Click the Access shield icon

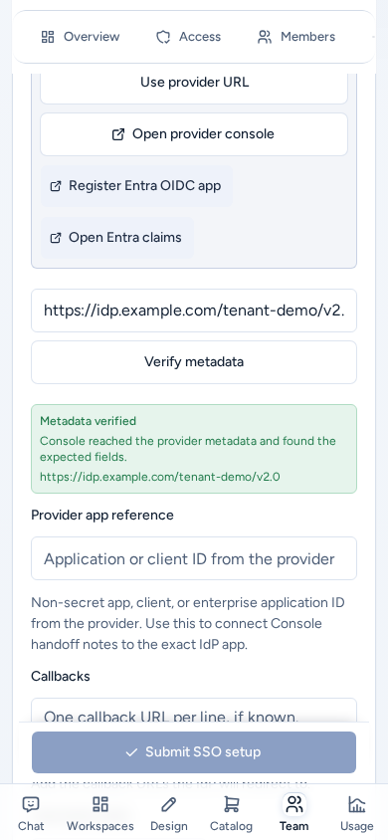(163, 37)
